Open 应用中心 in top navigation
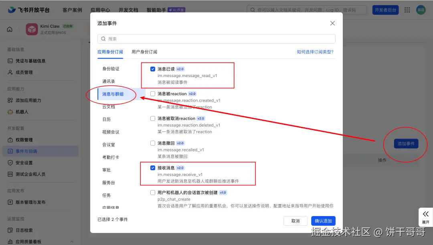 100,10
